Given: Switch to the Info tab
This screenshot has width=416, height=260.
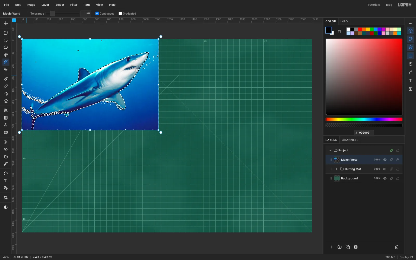Looking at the screenshot, I should tap(344, 21).
